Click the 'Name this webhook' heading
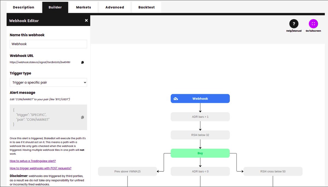Viewport: 328px width, 187px height. point(27,35)
